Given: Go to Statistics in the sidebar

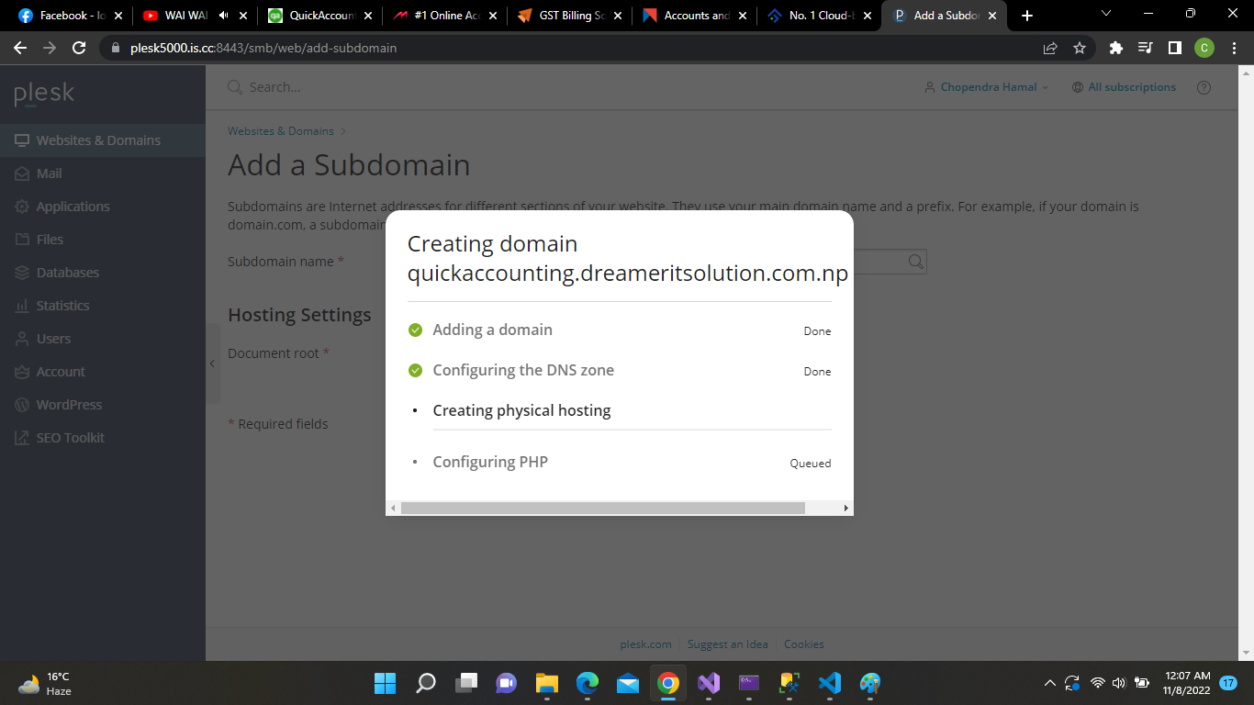Looking at the screenshot, I should pyautogui.click(x=62, y=306).
